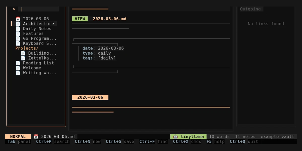
Task: Open the Features note
Action: [33, 33]
